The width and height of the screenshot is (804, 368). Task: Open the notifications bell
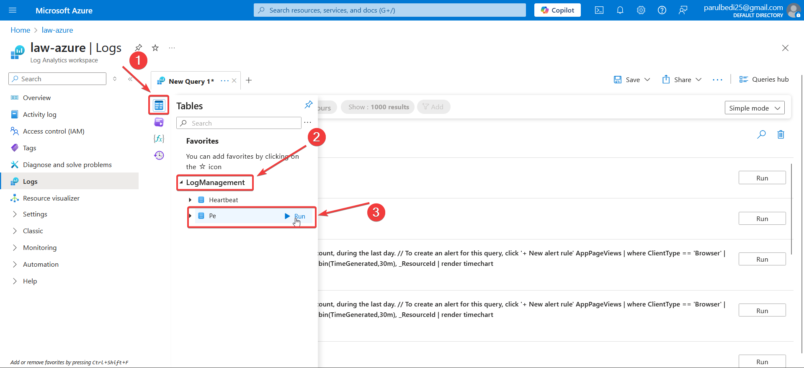620,10
